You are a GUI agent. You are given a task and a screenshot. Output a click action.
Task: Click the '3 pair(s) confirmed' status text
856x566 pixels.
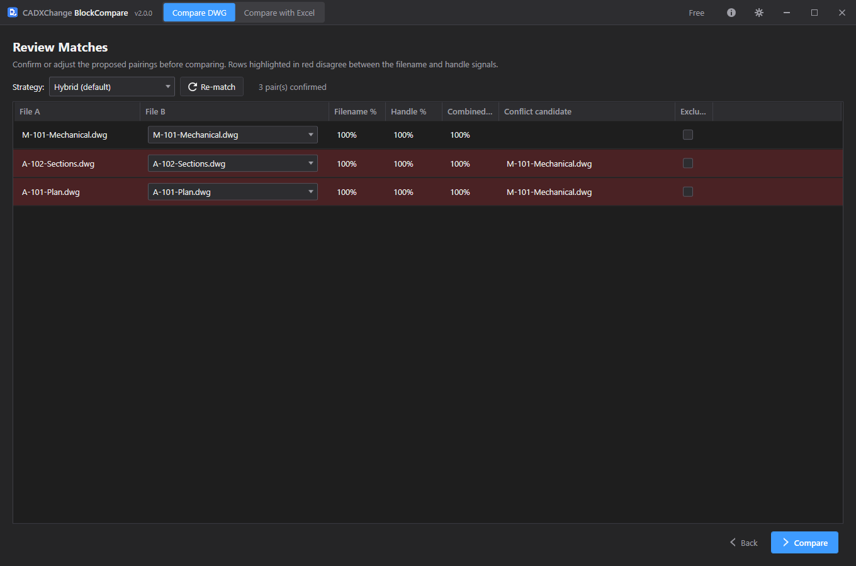point(293,87)
